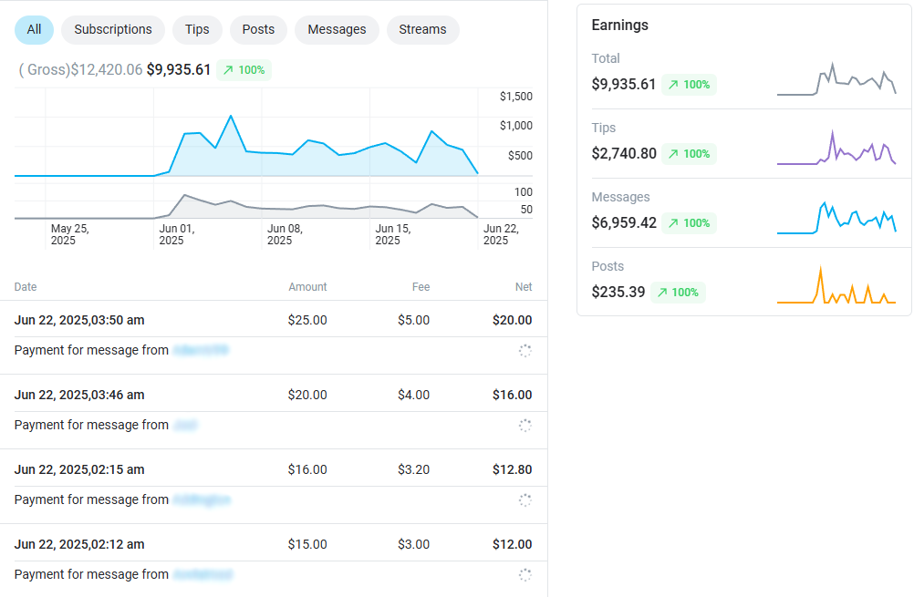Select the Streams filter pill

tap(422, 29)
